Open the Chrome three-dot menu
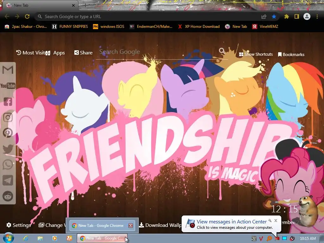 click(317, 16)
